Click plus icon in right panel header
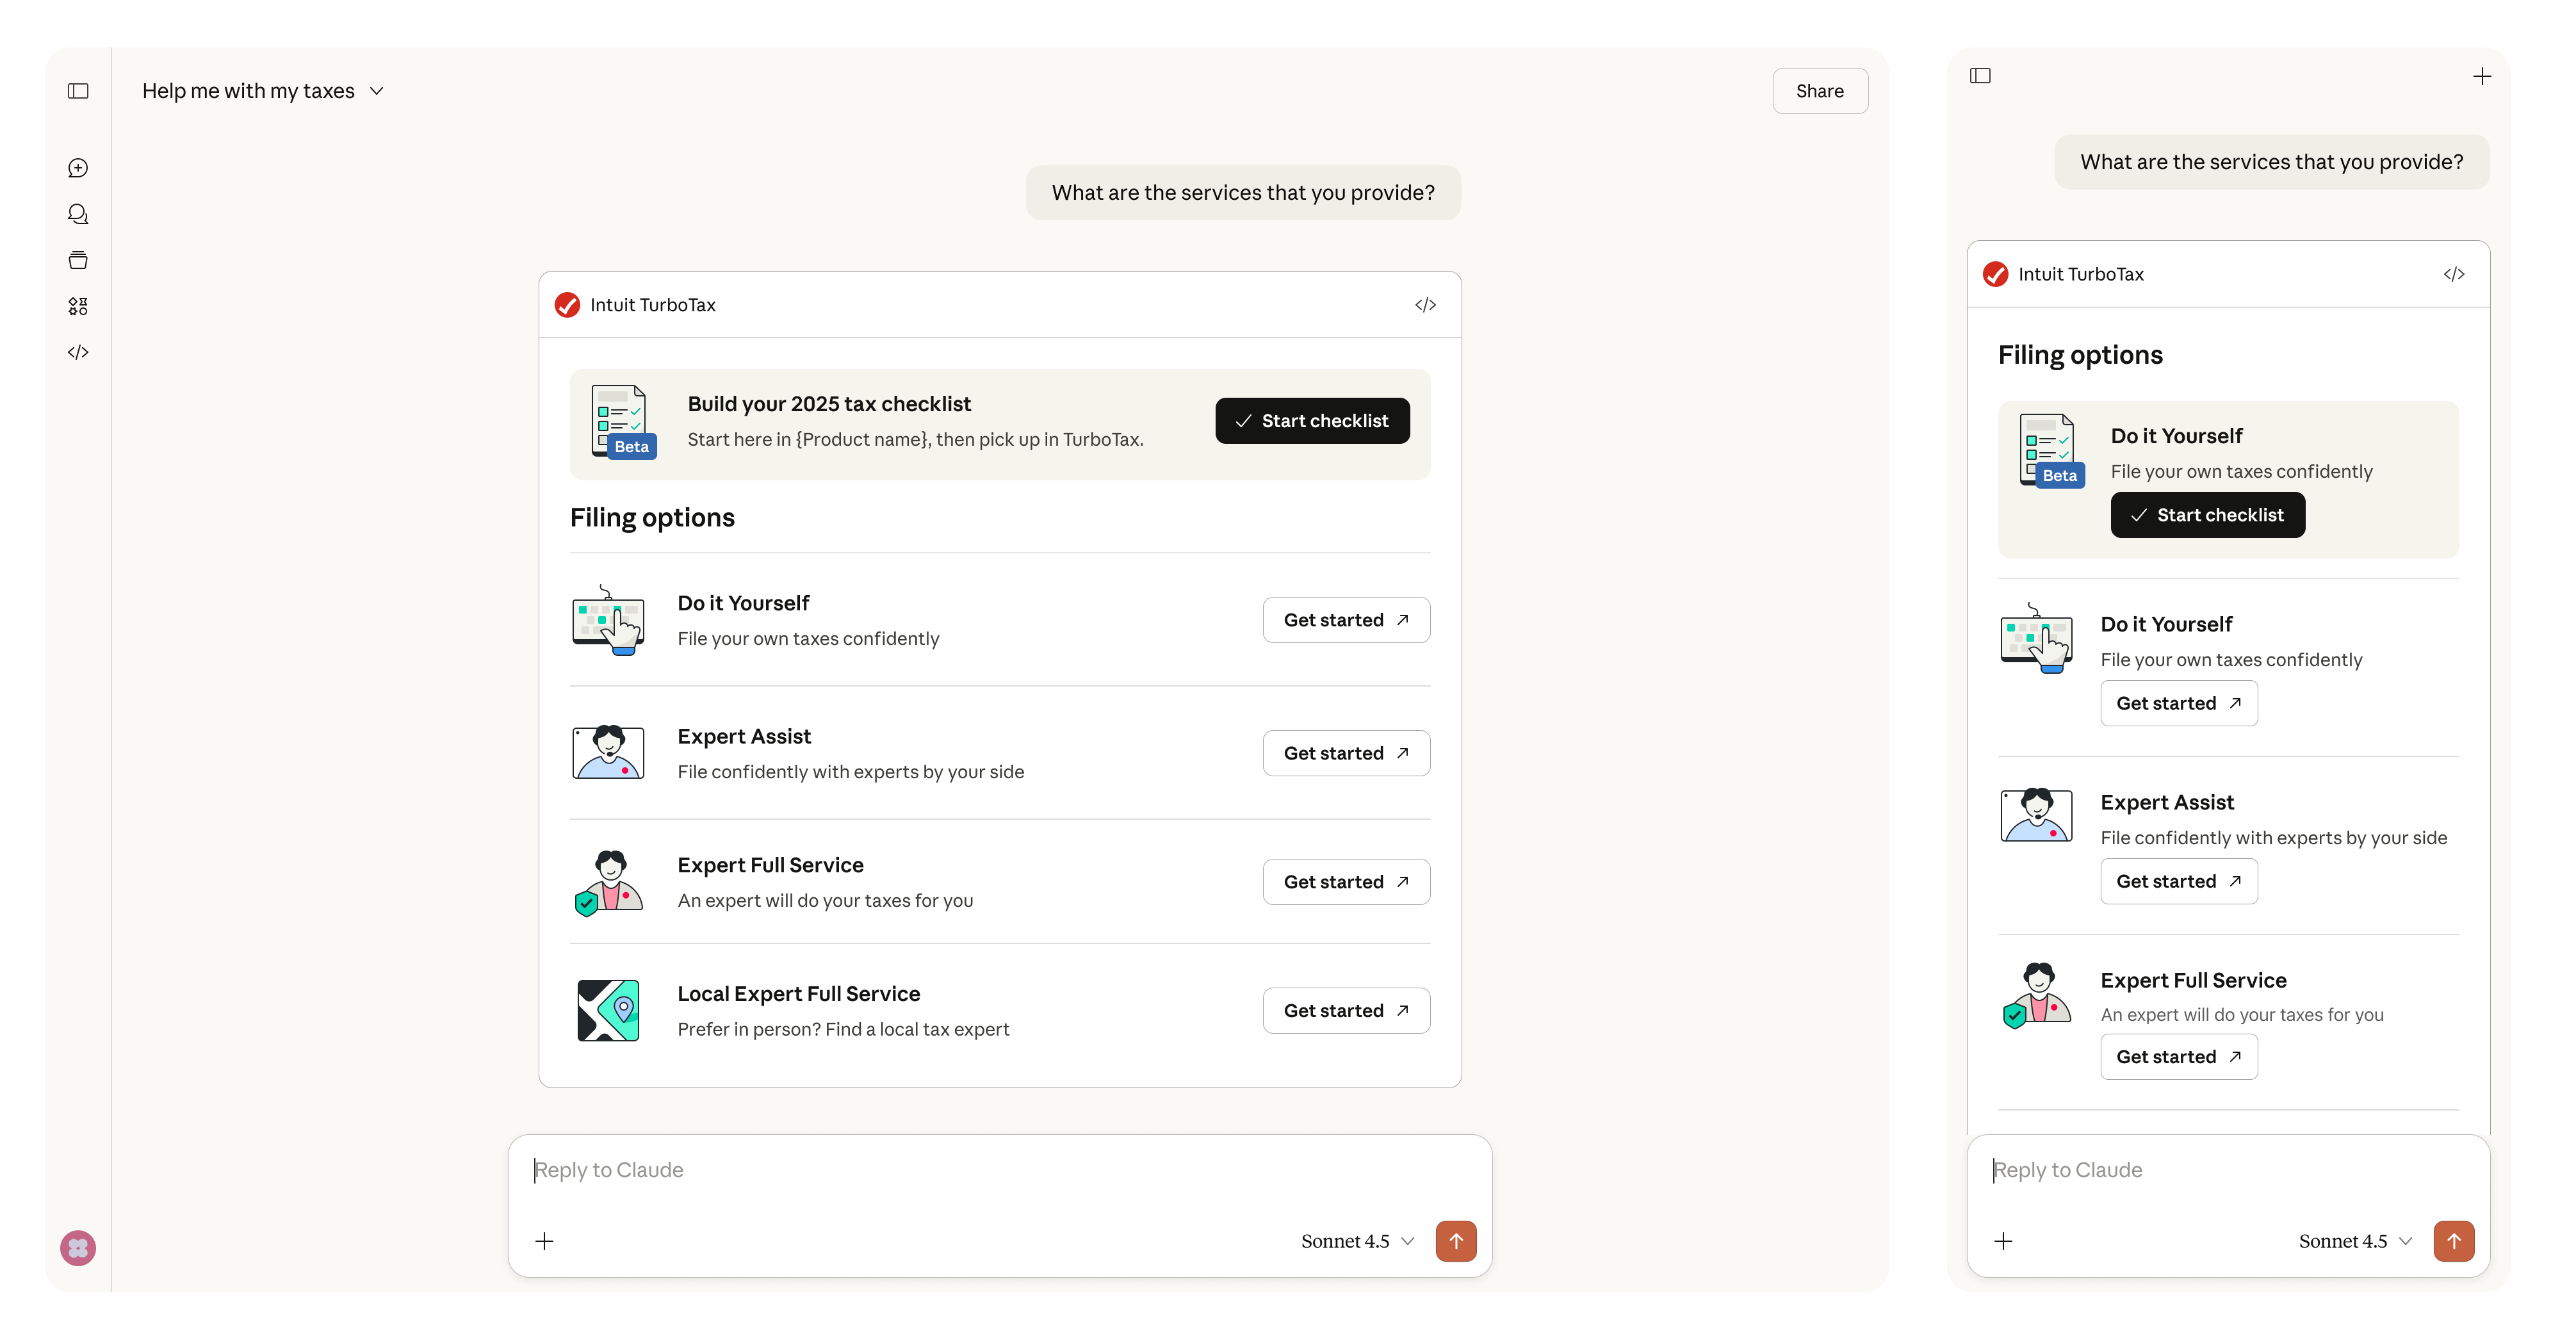 point(2482,76)
